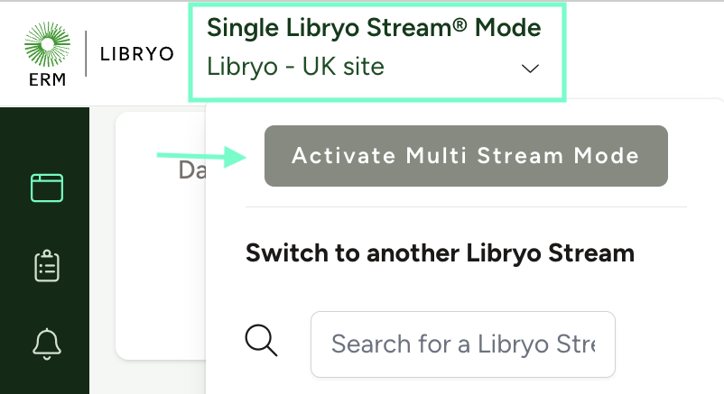Open the dashboard window icon in sidebar
Screen dimensions: 724x394
(46, 188)
